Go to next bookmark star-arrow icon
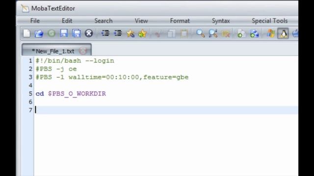Image resolution: width=314 pixels, height=176 pixels. [143, 33]
